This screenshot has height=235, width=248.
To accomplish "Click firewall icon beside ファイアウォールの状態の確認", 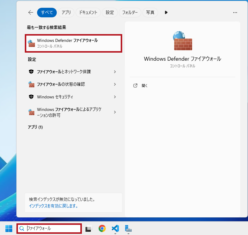I will click(31, 84).
